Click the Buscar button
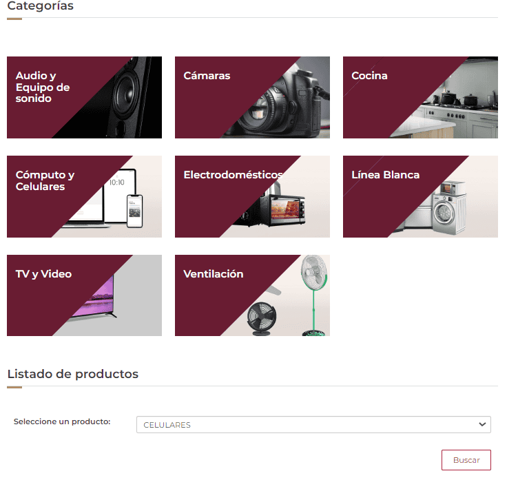Screen dimensions: 518x480 466,460
